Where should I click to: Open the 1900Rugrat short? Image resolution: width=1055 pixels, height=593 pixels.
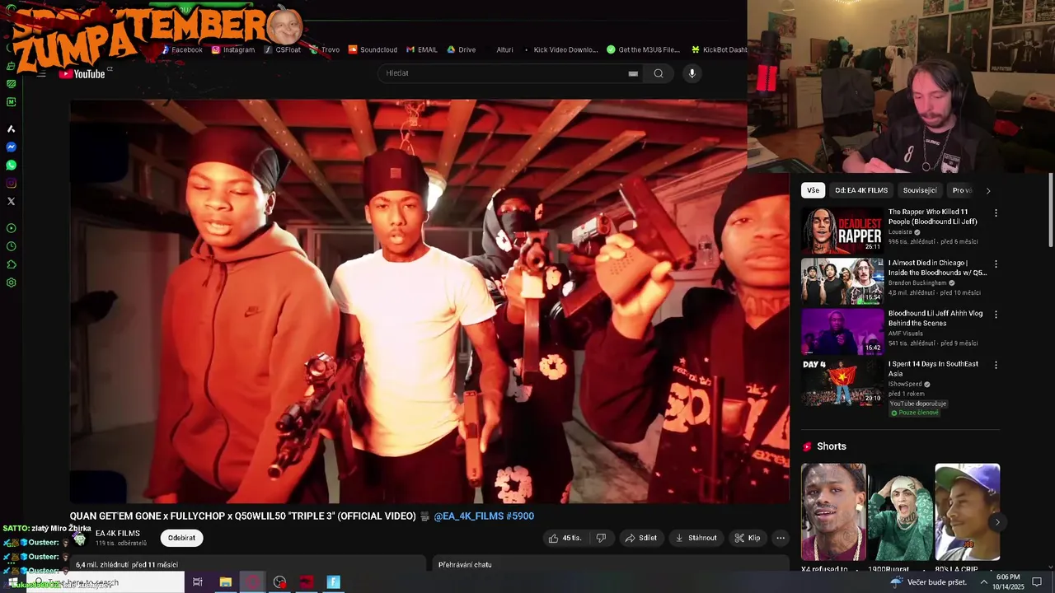point(900,512)
